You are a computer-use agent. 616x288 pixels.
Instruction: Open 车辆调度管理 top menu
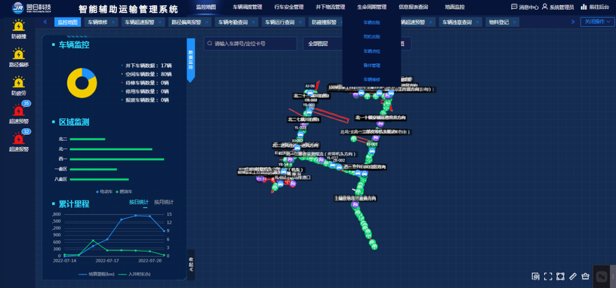[x=247, y=7]
